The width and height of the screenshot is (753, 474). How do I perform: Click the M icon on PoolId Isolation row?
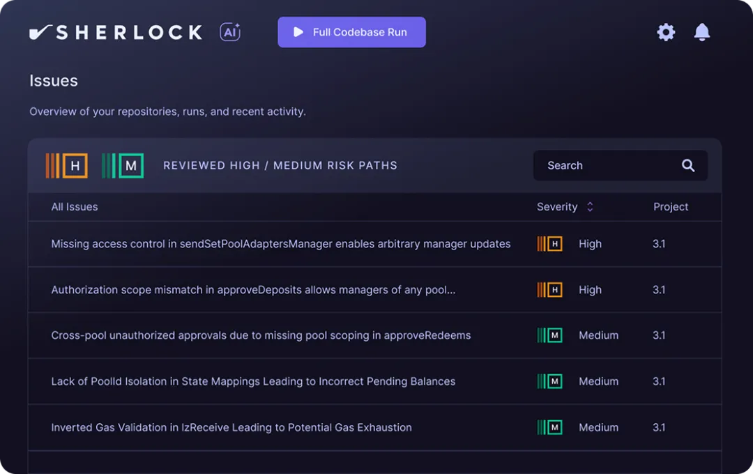[x=550, y=381]
